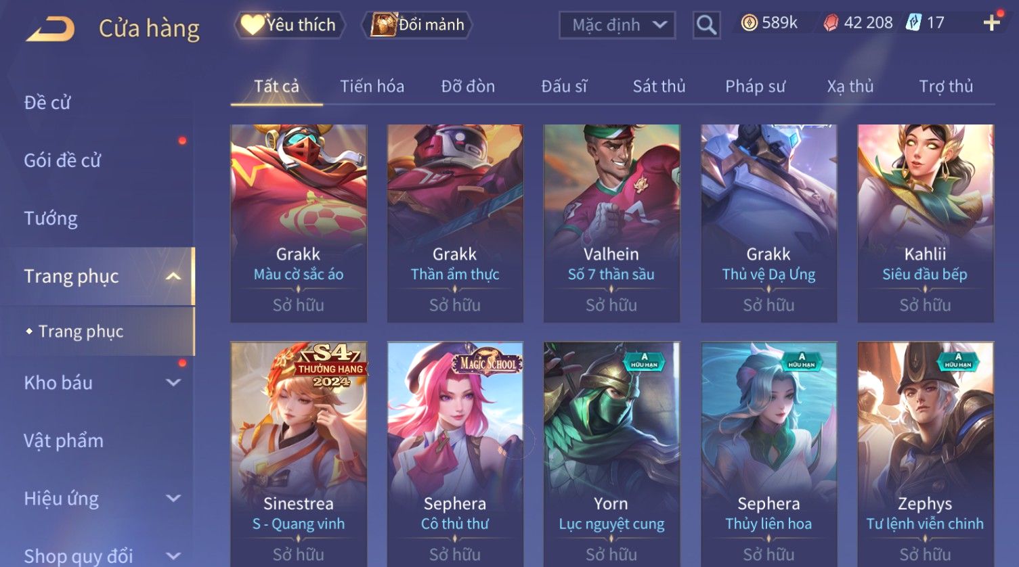Image resolution: width=1019 pixels, height=567 pixels.
Task: Select the Valhein Số 7 thần sầu skin
Action: 611,223
